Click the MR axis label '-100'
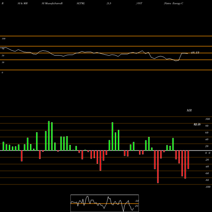212x212 pixels. [208, 187]
